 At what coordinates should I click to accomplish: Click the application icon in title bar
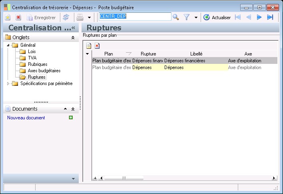tap(7, 7)
